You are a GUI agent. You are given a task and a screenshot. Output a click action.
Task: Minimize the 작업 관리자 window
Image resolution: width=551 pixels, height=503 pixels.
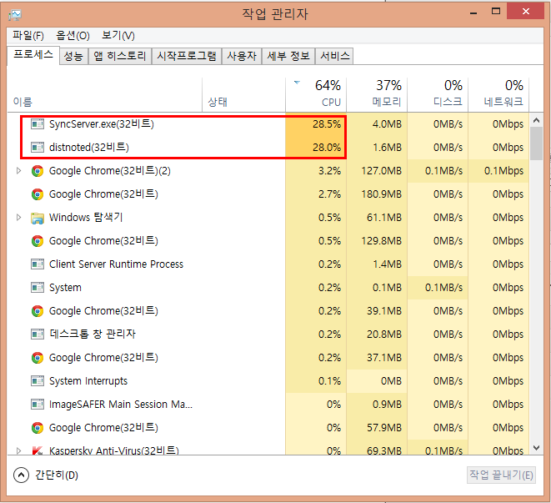click(473, 13)
